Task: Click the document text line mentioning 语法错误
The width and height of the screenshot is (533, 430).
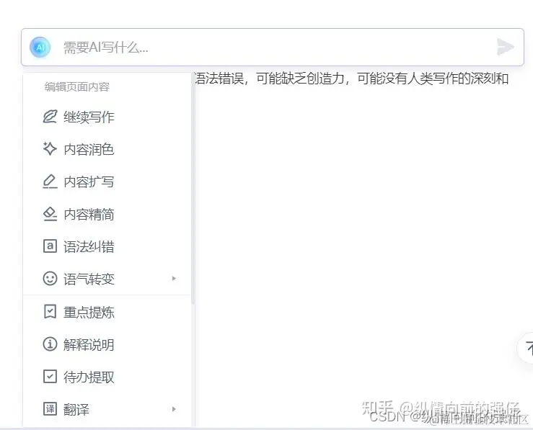Action: [351, 79]
